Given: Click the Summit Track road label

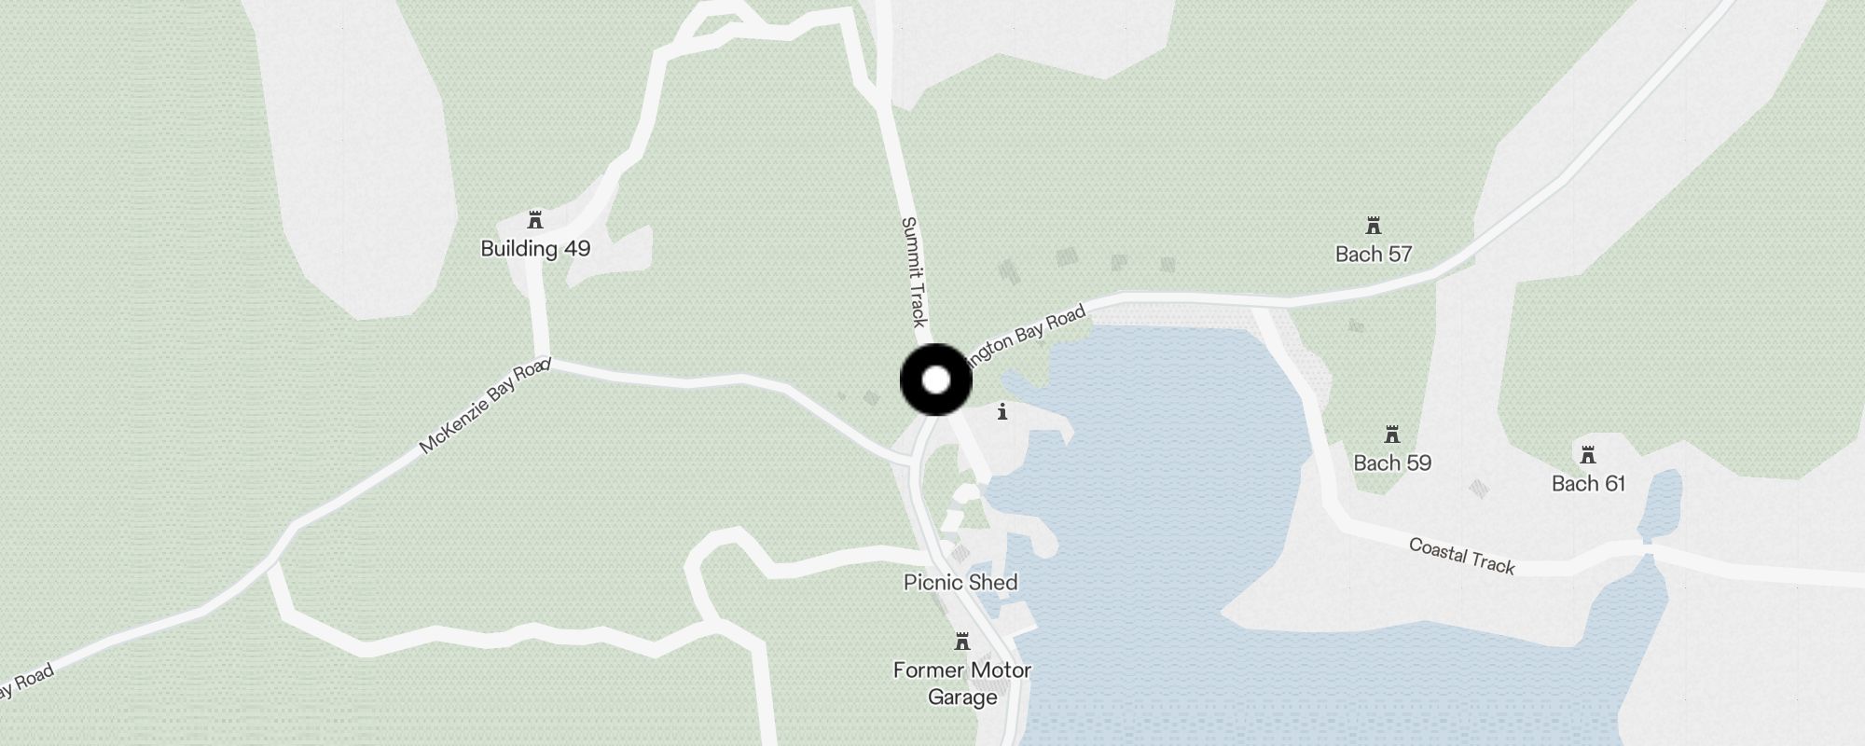Looking at the screenshot, I should click(914, 272).
